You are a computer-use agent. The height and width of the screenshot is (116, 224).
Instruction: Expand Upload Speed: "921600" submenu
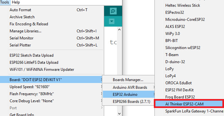(51, 87)
